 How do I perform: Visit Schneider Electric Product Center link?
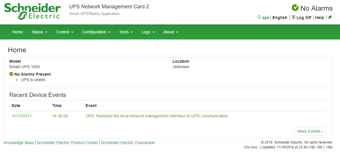[x=67, y=143]
